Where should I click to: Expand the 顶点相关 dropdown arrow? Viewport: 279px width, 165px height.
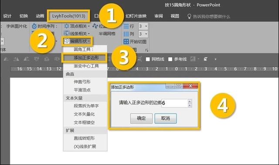pyautogui.click(x=89, y=26)
